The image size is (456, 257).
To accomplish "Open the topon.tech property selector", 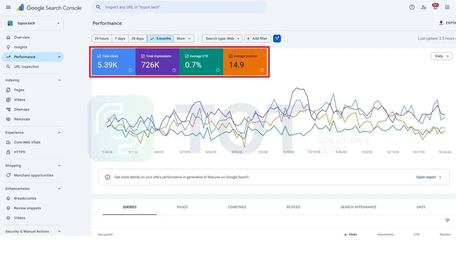I will pos(33,23).
